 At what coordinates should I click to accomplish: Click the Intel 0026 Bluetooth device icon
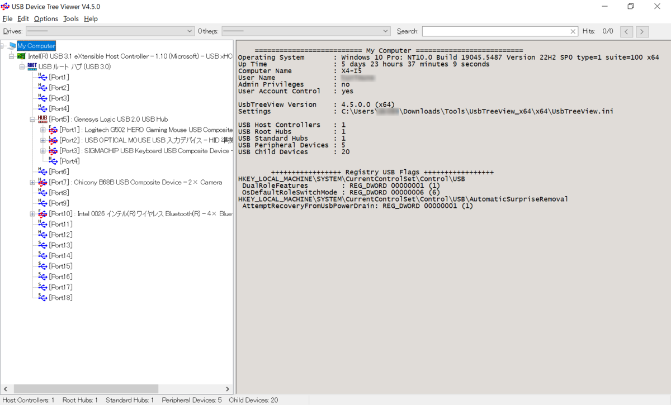coord(42,213)
